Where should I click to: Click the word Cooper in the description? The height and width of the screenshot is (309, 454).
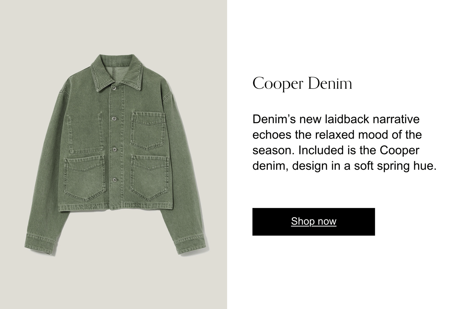(x=400, y=150)
